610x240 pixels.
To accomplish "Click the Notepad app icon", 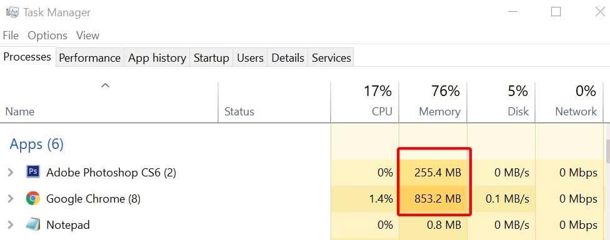I will point(33,224).
